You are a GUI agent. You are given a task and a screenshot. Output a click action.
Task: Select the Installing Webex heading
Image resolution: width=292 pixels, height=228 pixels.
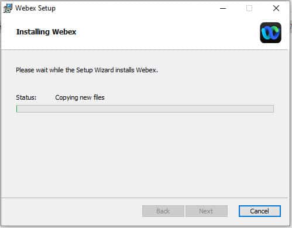click(46, 32)
